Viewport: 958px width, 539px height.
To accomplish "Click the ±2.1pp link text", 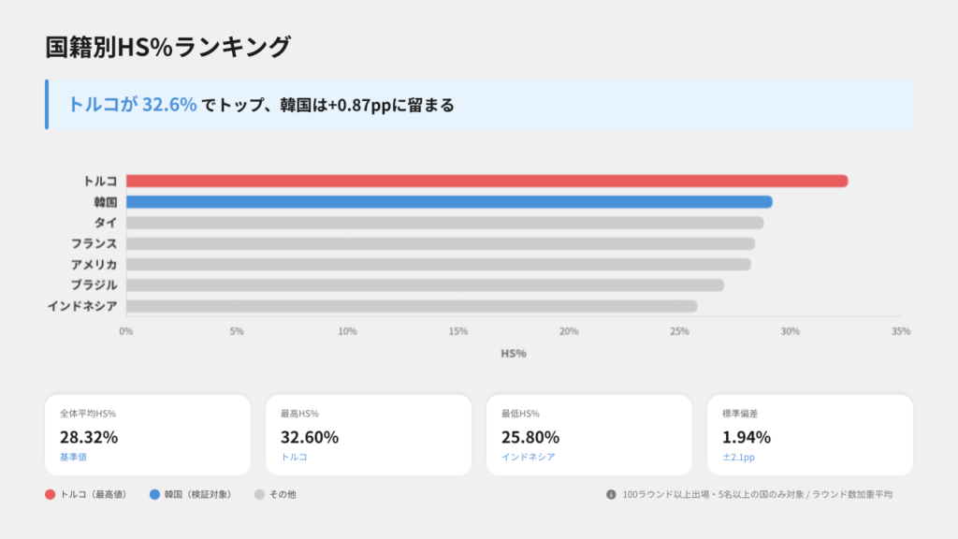I will click(739, 457).
